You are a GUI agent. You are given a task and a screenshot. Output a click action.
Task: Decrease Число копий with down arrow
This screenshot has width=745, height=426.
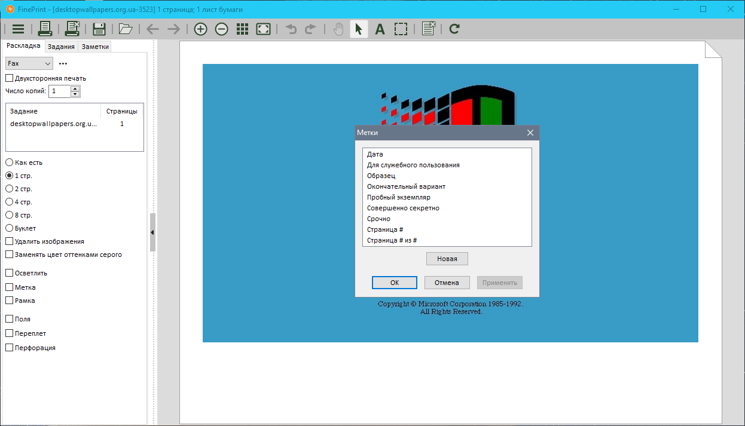pyautogui.click(x=75, y=94)
